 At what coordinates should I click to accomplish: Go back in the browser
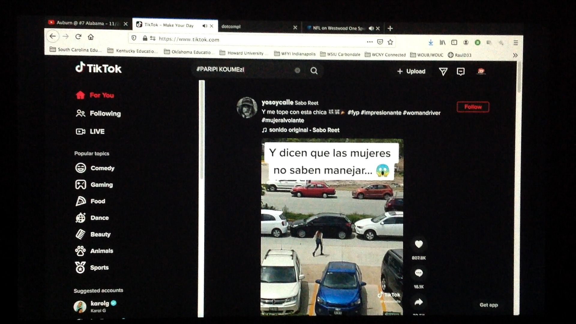(52, 36)
